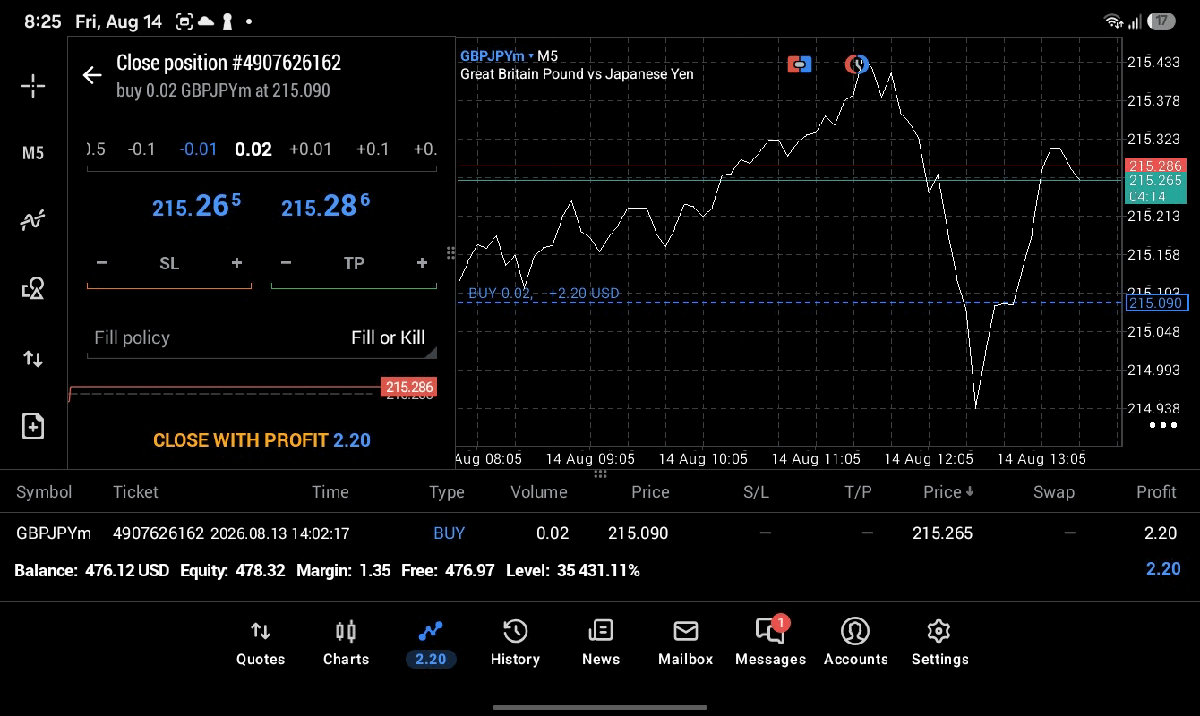This screenshot has height=716, width=1200.
Task: Click CLOSE WITH PROFIT 2.20 button
Action: click(261, 439)
